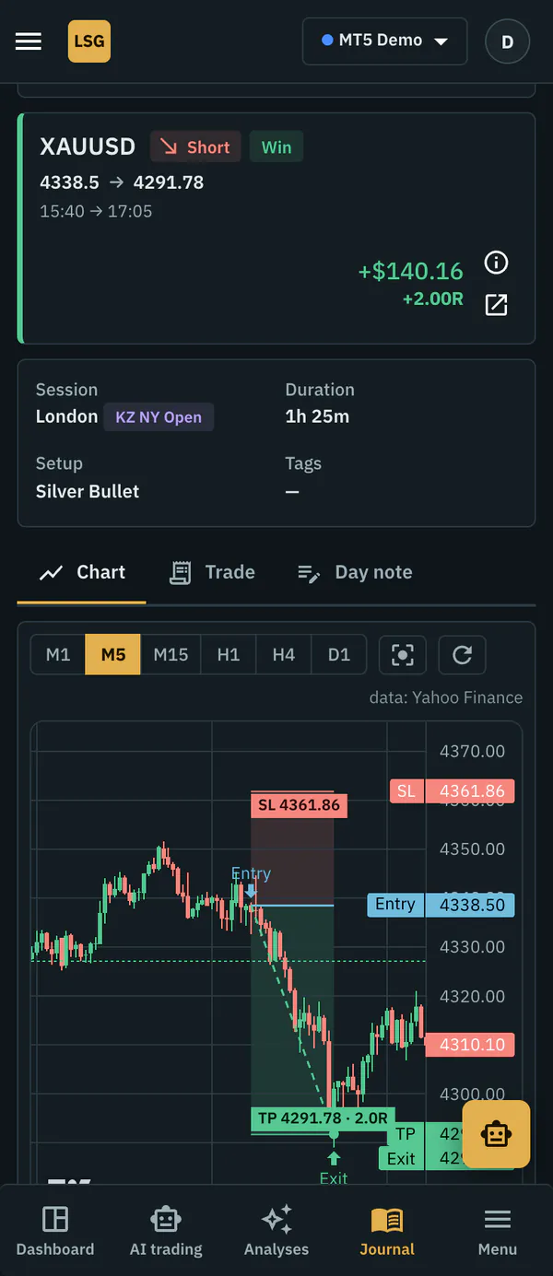Image resolution: width=553 pixels, height=1276 pixels.
Task: Open trade in external link icon
Action: (x=496, y=305)
